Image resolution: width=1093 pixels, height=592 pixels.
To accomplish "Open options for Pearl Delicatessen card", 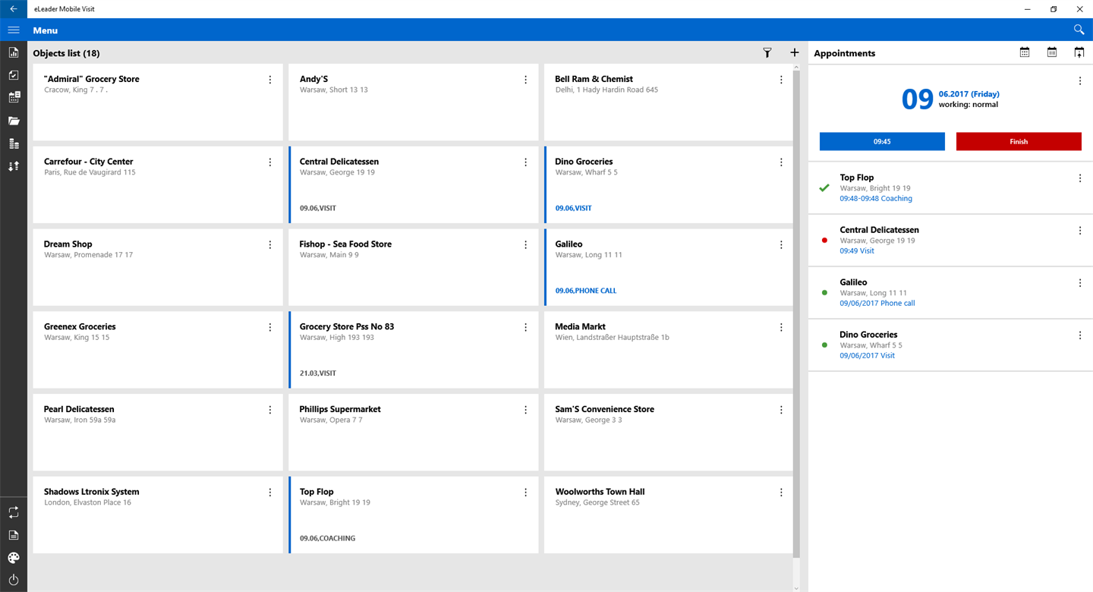I will coord(270,410).
